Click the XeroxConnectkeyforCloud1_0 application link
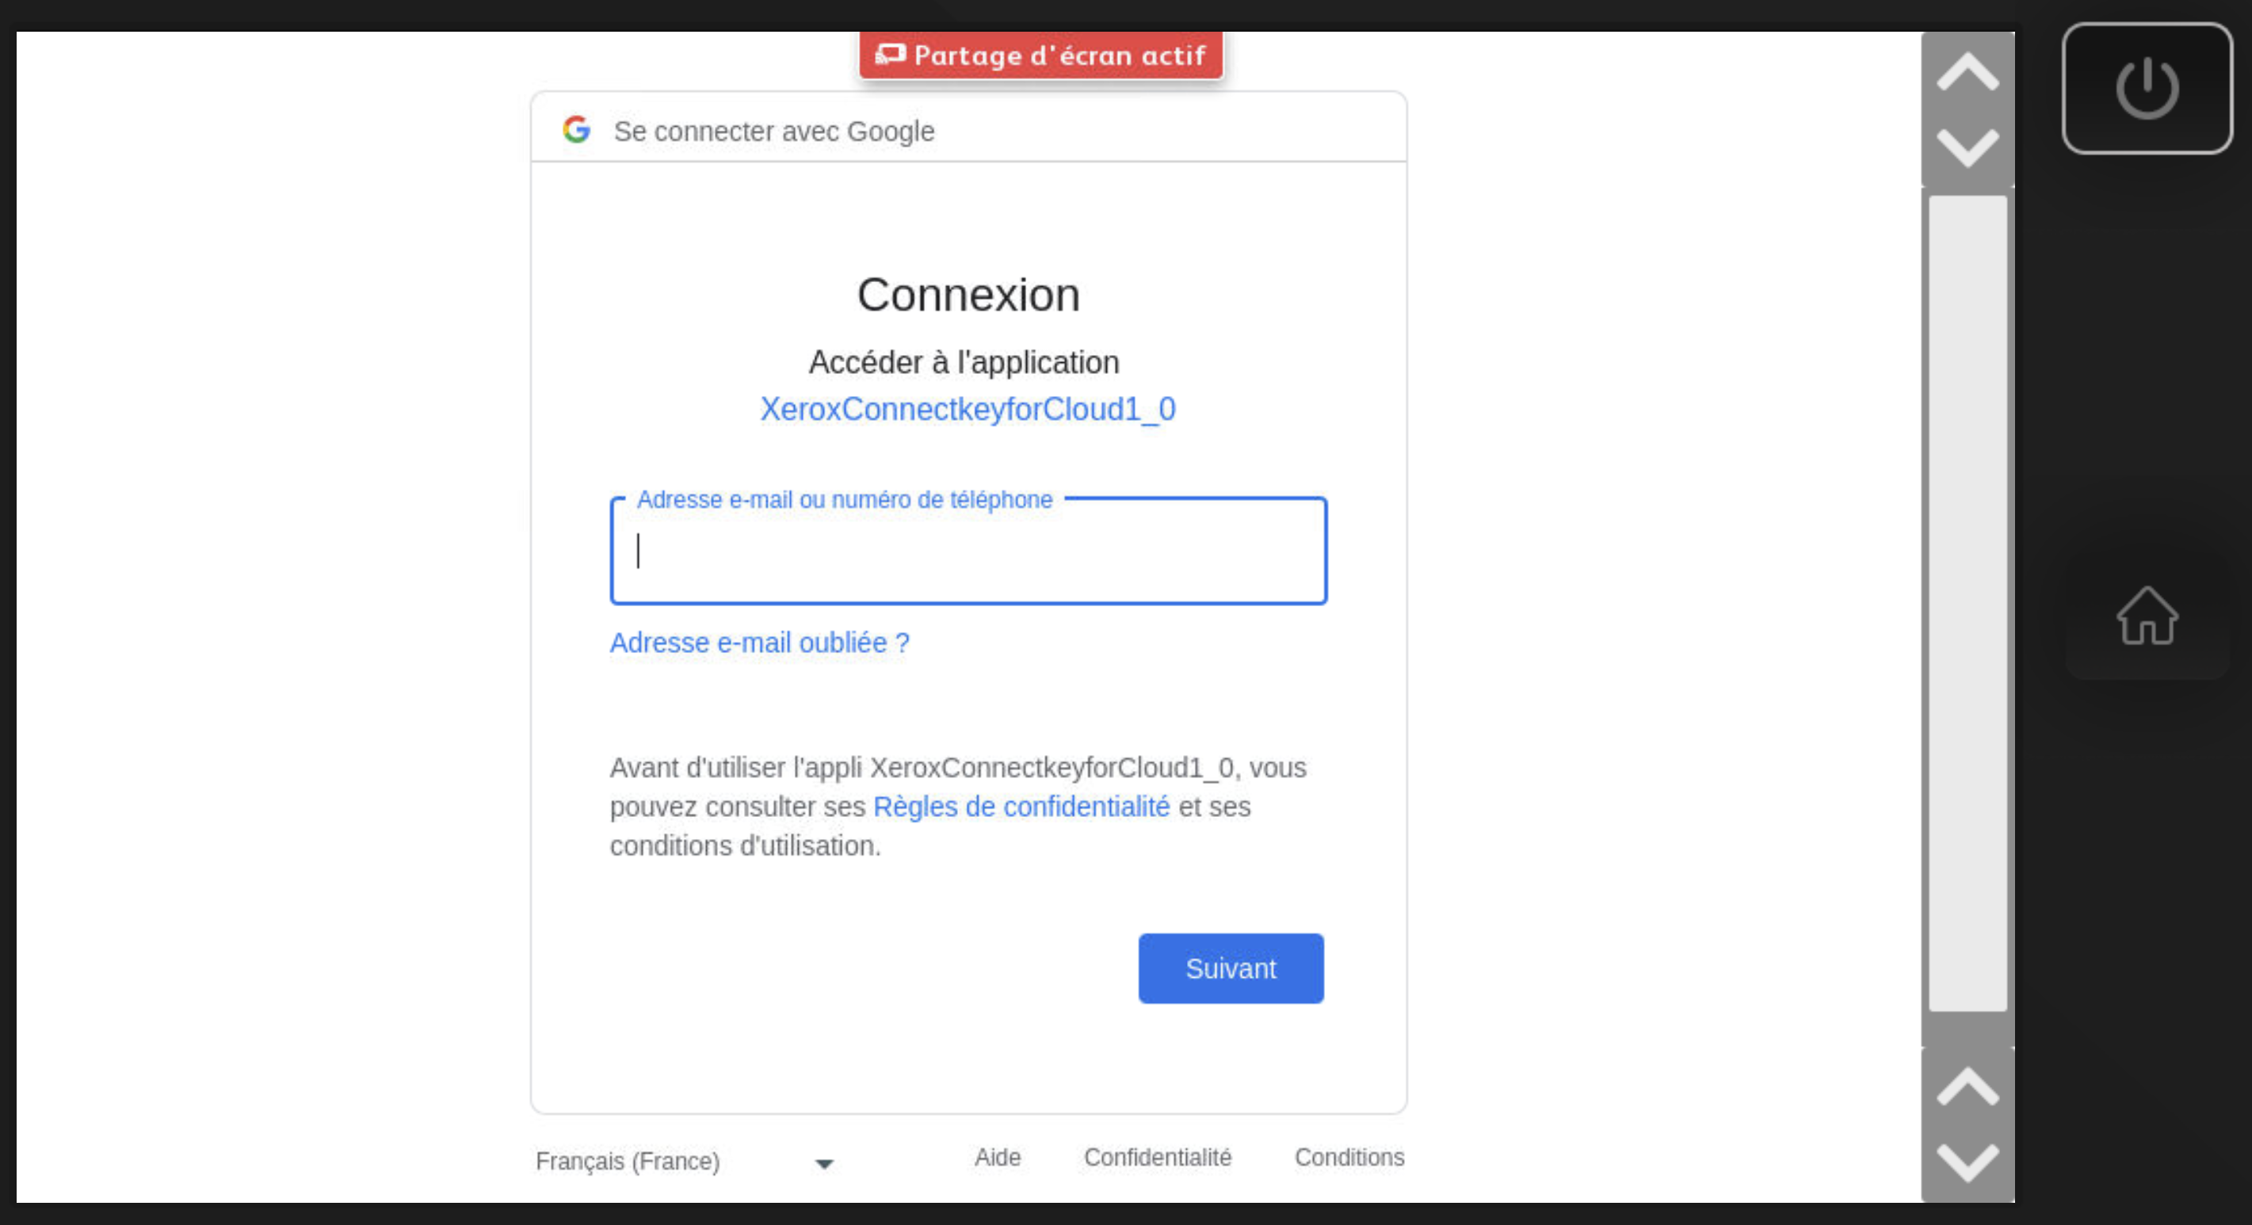Viewport: 2252px width, 1225px height. [968, 409]
